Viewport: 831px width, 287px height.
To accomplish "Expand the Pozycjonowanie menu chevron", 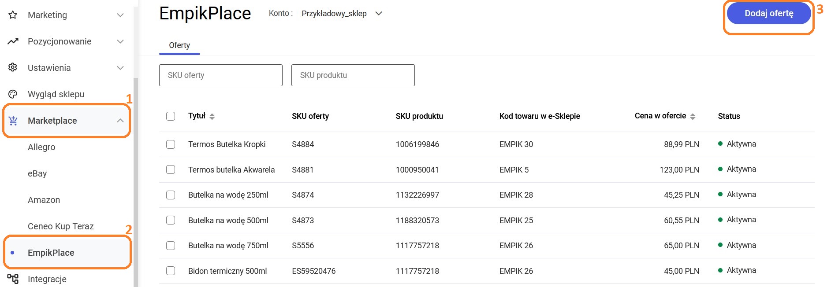I will (120, 41).
